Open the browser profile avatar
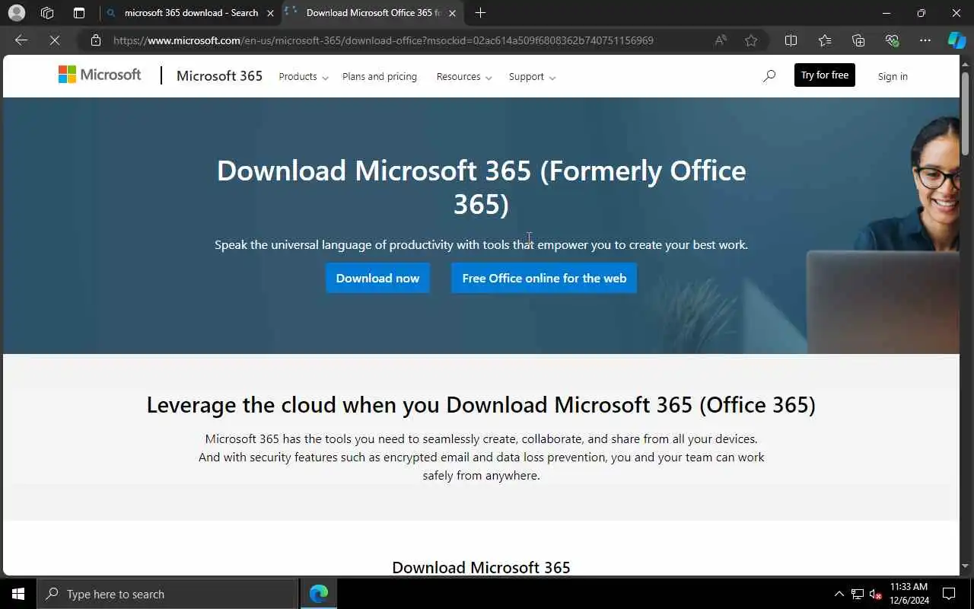The width and height of the screenshot is (974, 609). pos(16,13)
